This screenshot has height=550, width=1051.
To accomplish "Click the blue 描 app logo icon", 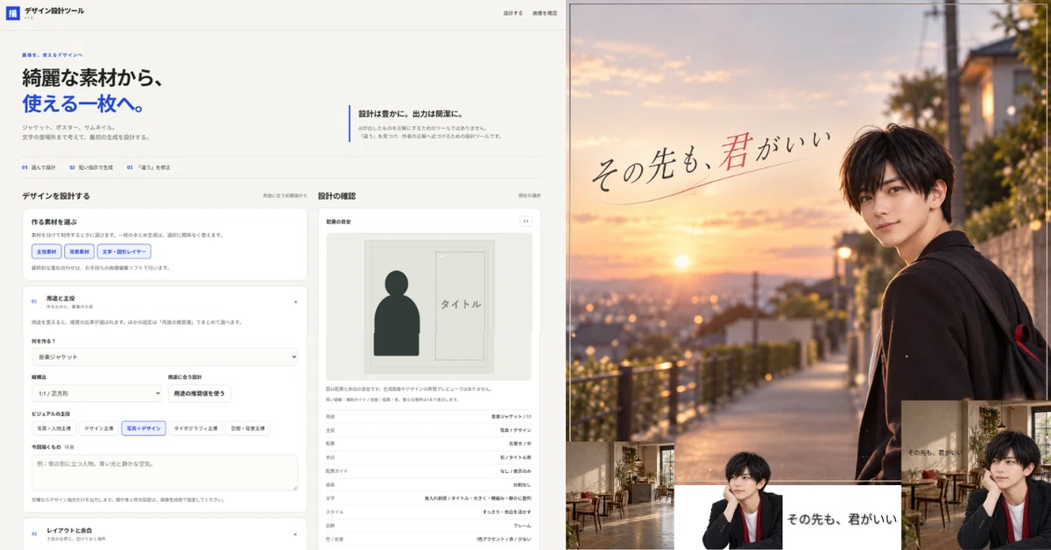I will click(x=12, y=13).
